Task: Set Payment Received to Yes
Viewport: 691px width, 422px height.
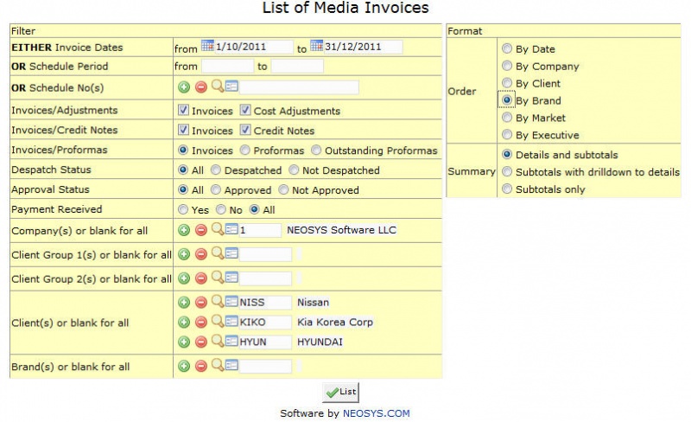Action: point(183,209)
